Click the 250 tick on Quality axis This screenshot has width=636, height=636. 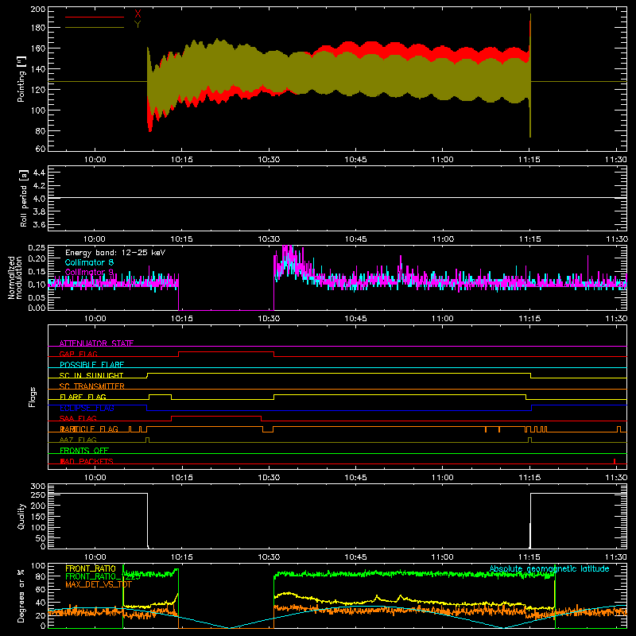tap(37, 494)
